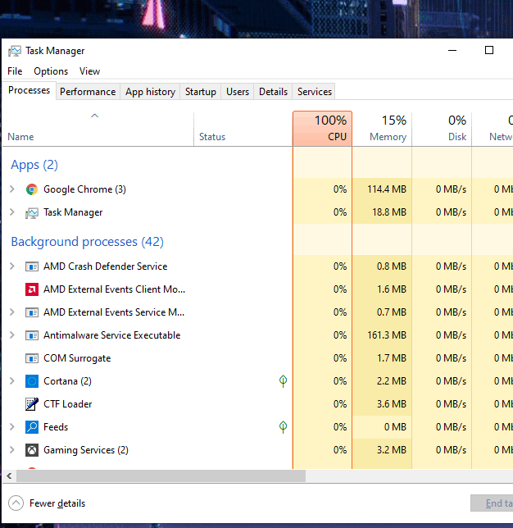Screen dimensions: 513x528
Task: Minimize the Task Manager window
Action: (x=452, y=50)
